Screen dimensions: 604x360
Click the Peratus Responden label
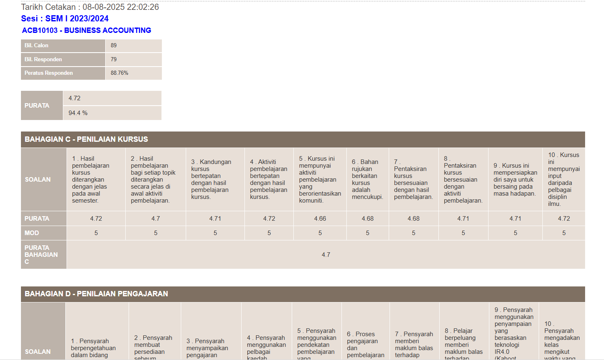tap(48, 73)
